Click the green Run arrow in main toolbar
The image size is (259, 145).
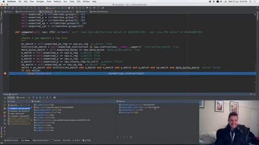pos(59,8)
